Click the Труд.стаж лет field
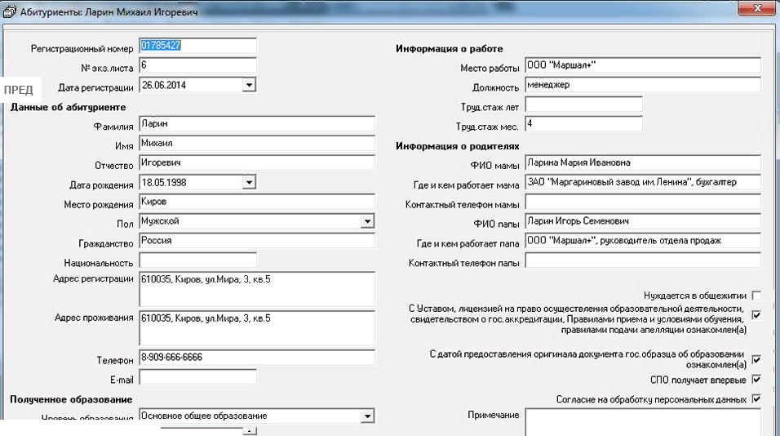780x436 pixels. (583, 105)
